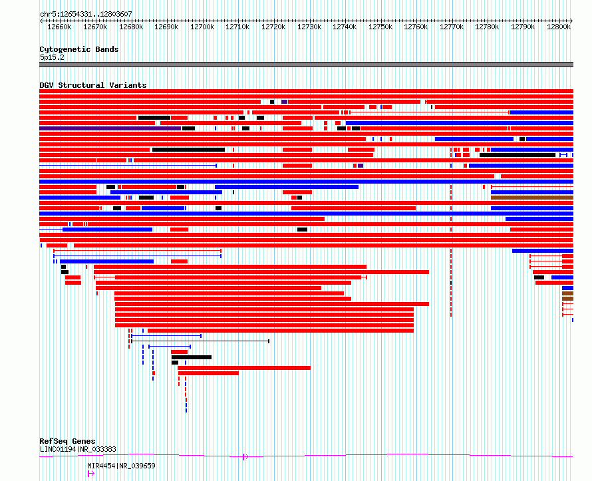The image size is (592, 481).
Task: Select the long brown DGV variant bar
Action: pyautogui.click(x=532, y=198)
